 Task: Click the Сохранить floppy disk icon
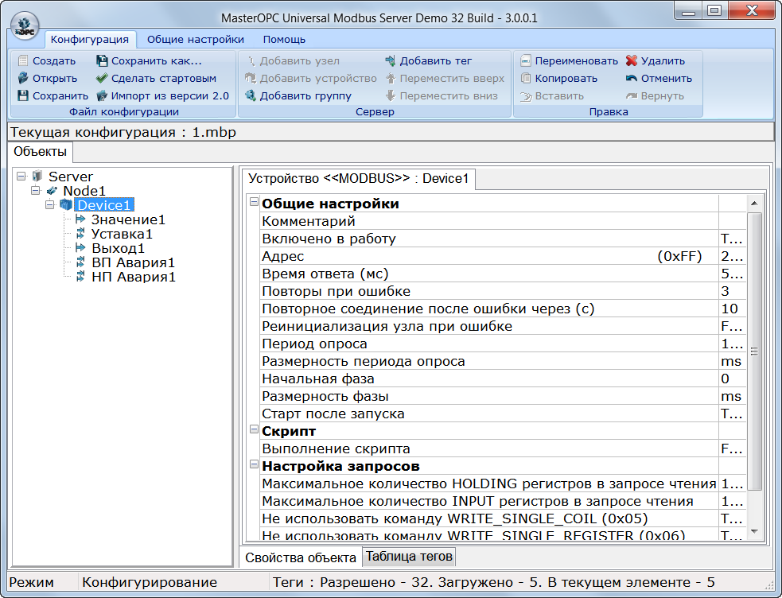coord(23,95)
